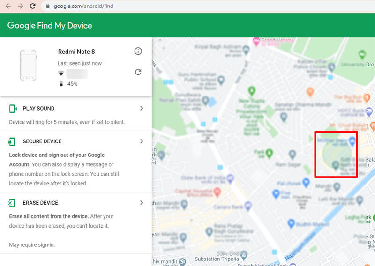375x266 pixels.
Task: Click 'Substation Tripolia' map label
Action: coord(217,259)
